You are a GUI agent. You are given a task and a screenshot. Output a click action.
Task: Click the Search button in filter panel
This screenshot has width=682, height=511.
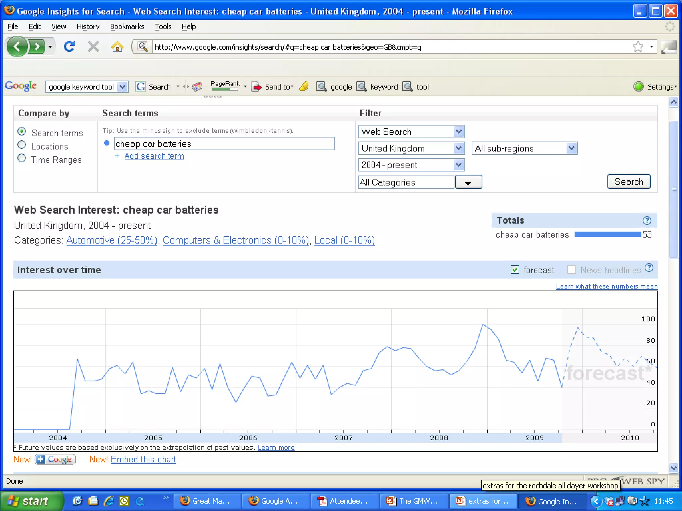628,182
